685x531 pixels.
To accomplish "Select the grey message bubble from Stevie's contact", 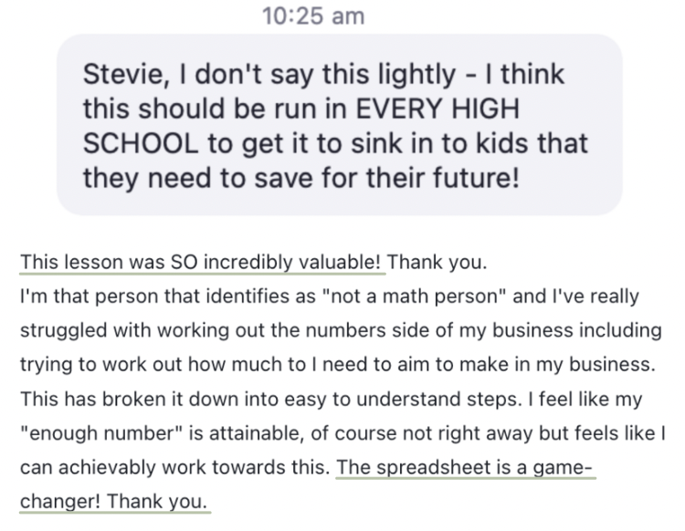I will point(339,124).
